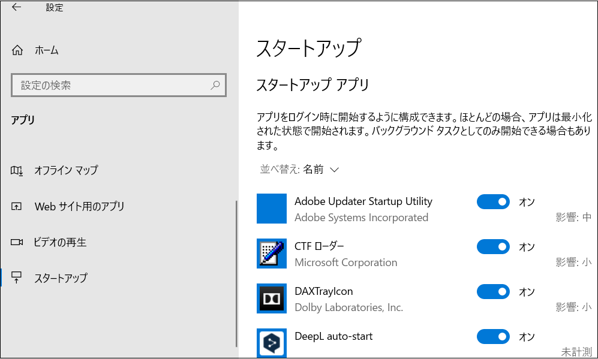This screenshot has width=598, height=359.
Task: Click the Home link in sidebar
Action: 47,50
